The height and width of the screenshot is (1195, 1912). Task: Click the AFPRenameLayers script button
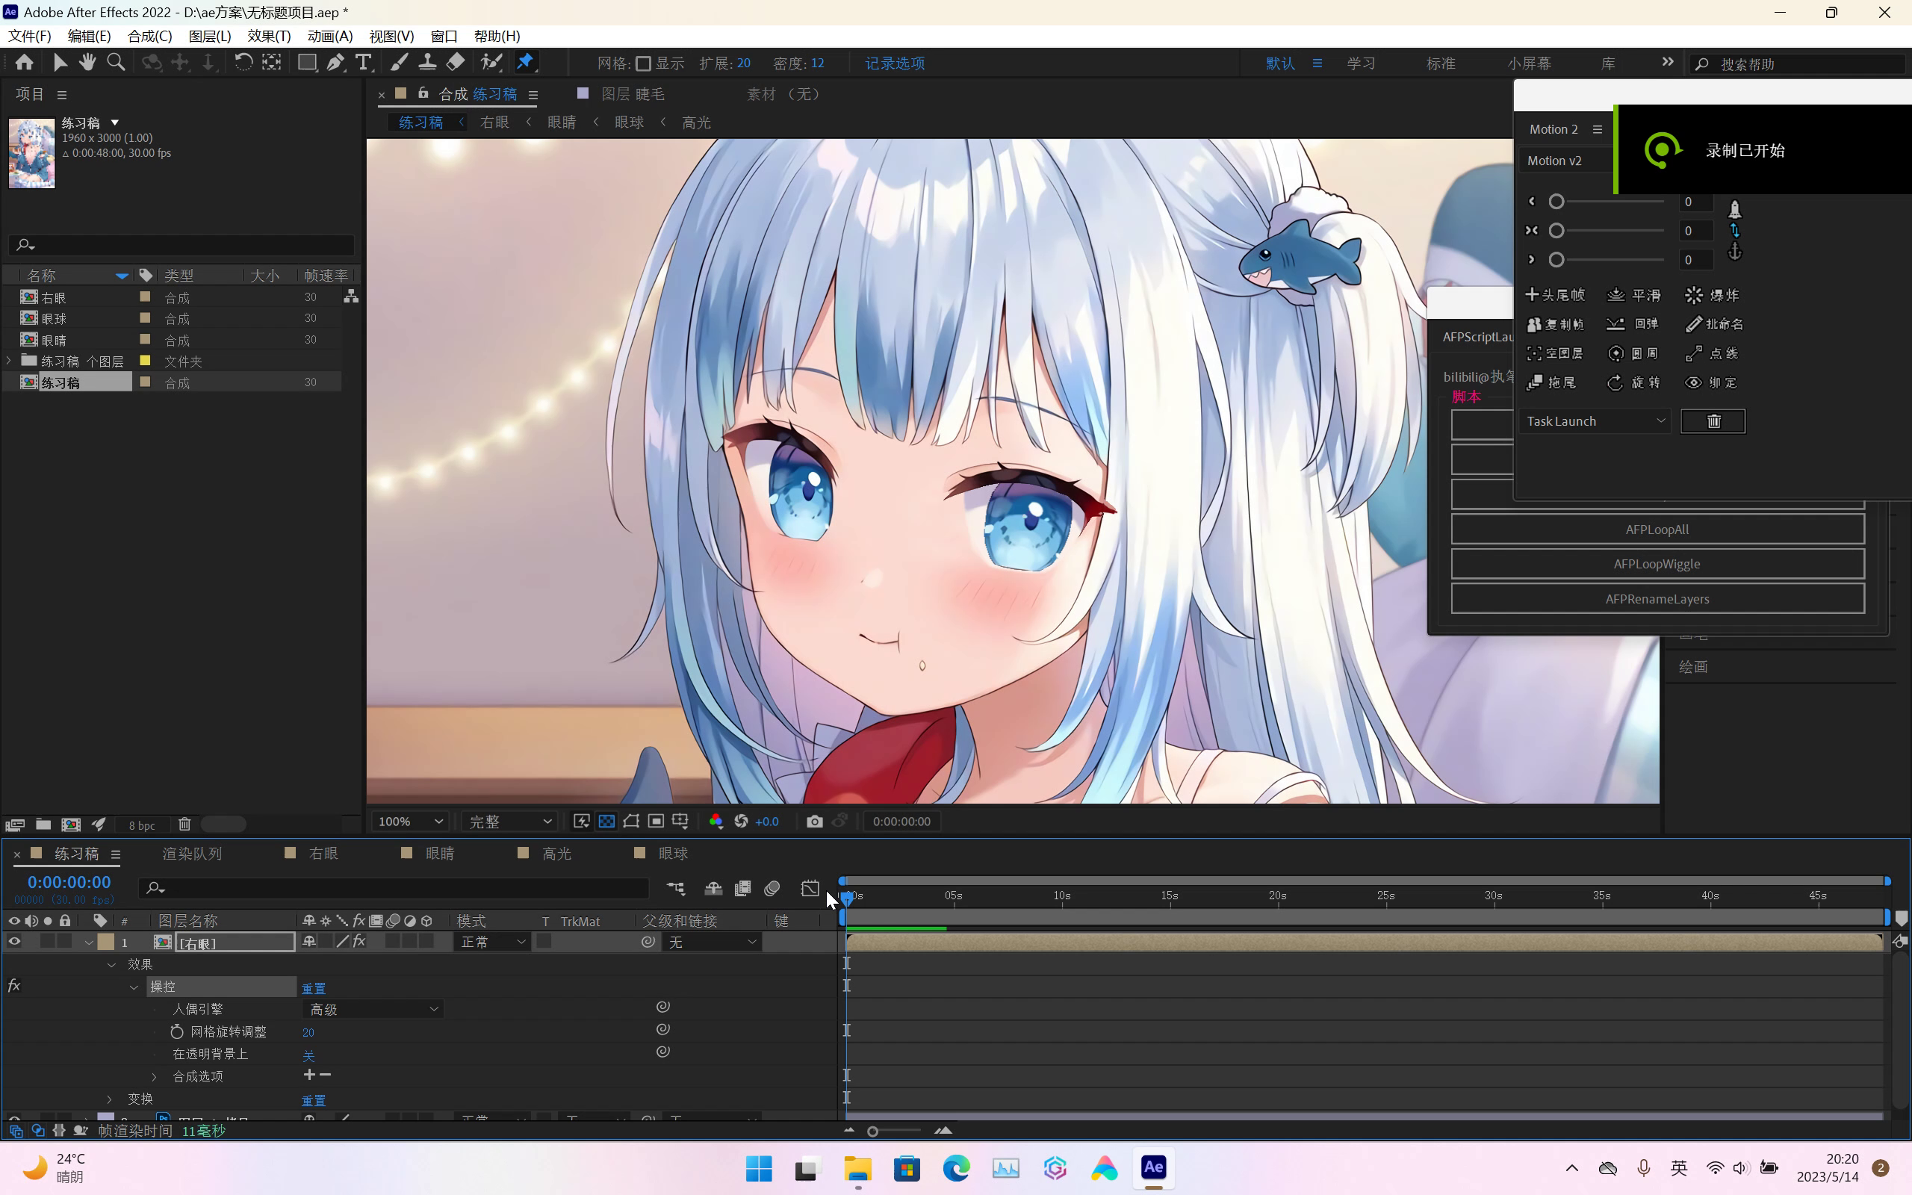coord(1657,599)
